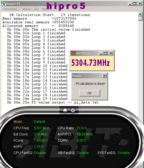Click the Super PI scrollbar thumb

pos(140,18)
